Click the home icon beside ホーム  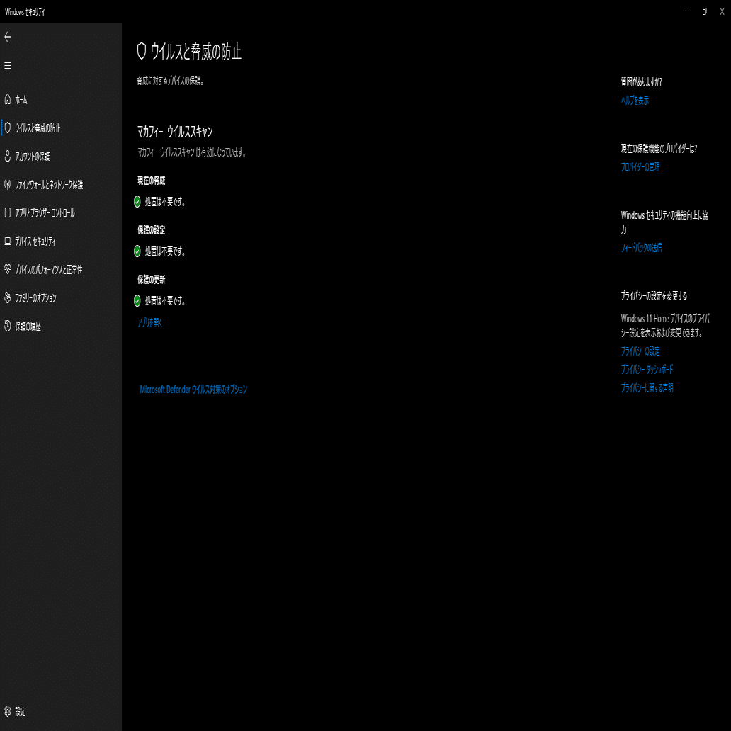pyautogui.click(x=8, y=99)
